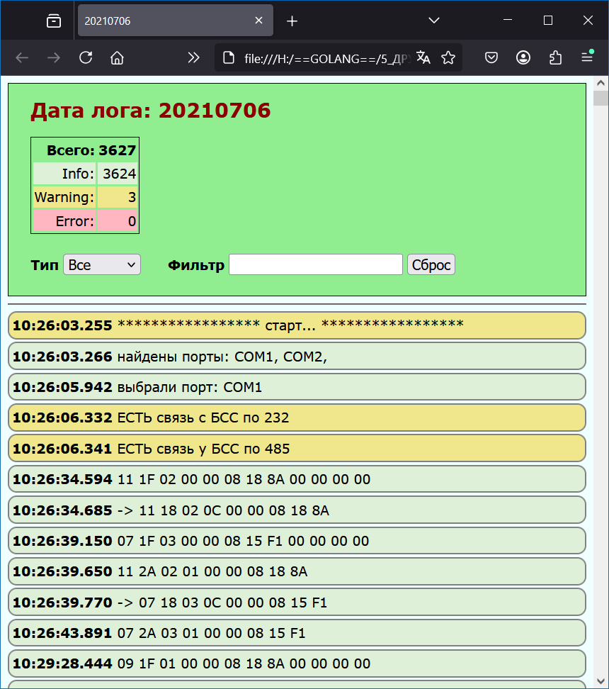
Task: Click the Error: label cell
Action: point(64,221)
